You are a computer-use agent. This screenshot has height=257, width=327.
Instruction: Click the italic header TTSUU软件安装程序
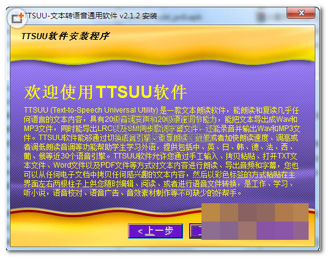[66, 36]
